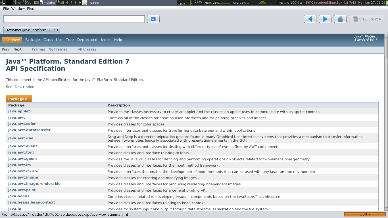The width and height of the screenshot is (388, 218).
Task: Open the Deprecated navigation link
Action: pyautogui.click(x=87, y=40)
